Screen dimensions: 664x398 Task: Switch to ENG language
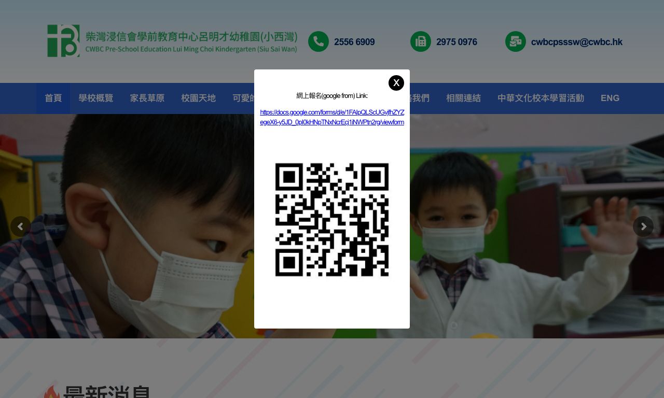click(x=610, y=98)
